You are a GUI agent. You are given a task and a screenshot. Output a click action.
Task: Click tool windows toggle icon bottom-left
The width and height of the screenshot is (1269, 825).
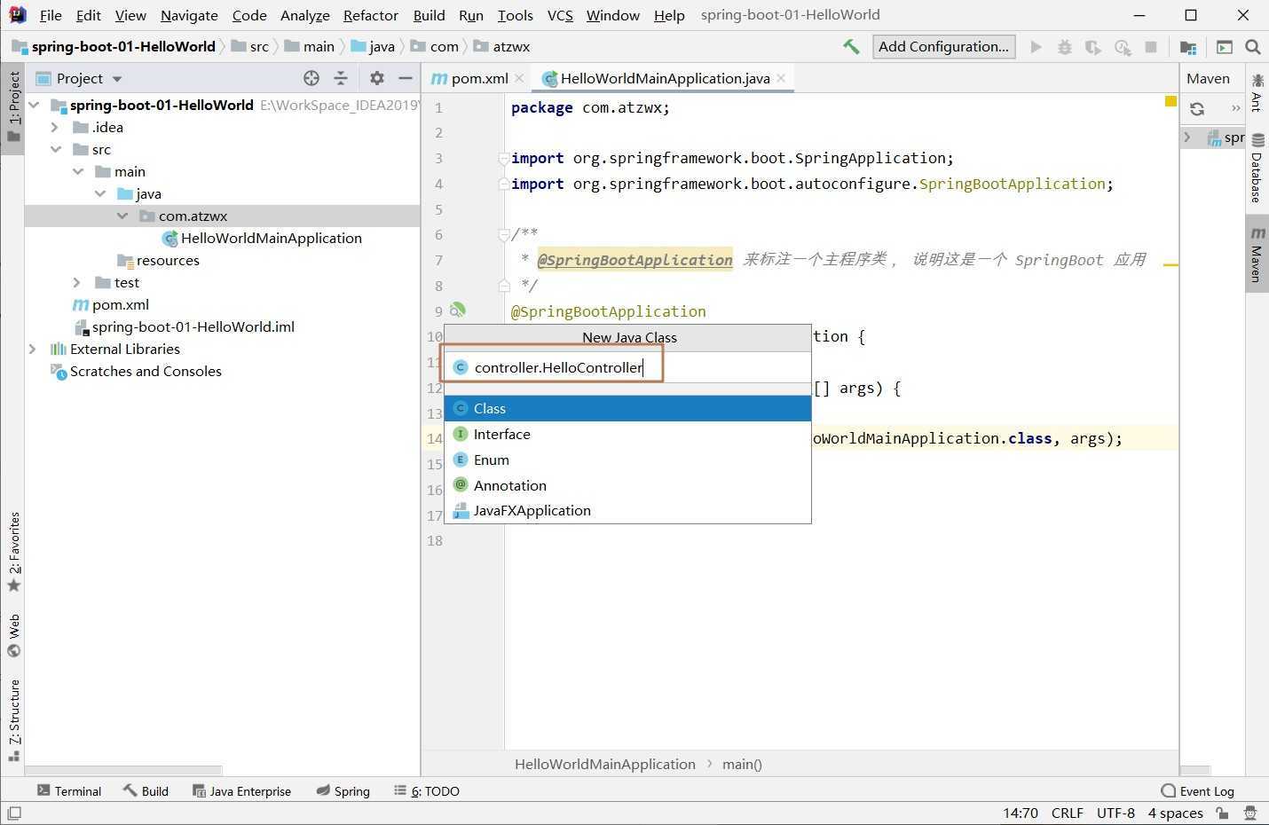13,813
